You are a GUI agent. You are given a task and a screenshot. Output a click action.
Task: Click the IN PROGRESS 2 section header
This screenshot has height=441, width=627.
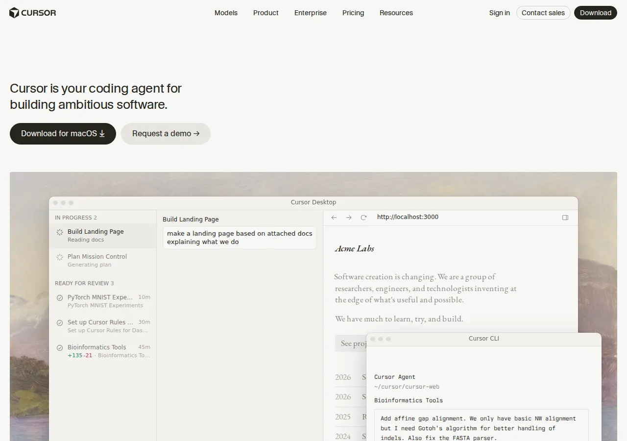pos(76,218)
